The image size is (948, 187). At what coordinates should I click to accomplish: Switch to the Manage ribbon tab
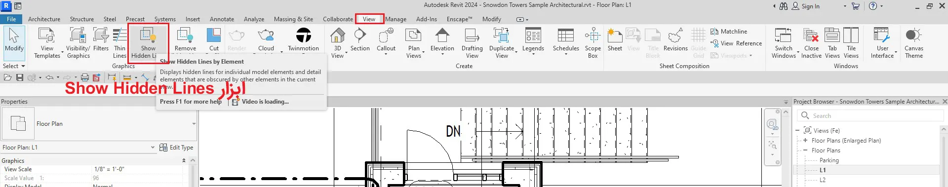tap(395, 19)
